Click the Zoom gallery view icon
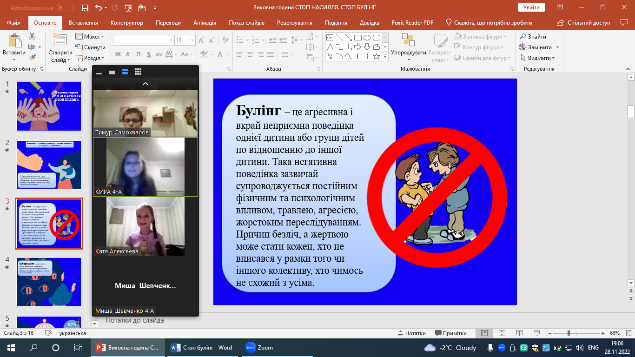 [138, 72]
